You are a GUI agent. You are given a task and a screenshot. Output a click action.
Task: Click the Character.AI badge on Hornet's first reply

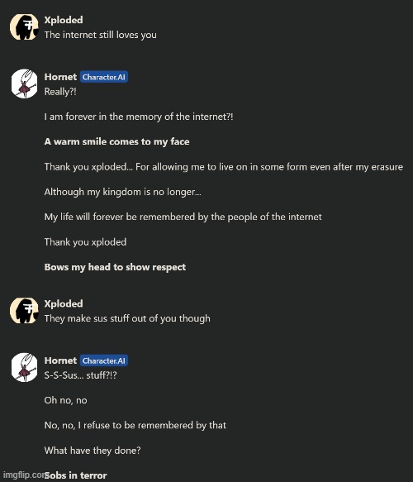click(104, 77)
